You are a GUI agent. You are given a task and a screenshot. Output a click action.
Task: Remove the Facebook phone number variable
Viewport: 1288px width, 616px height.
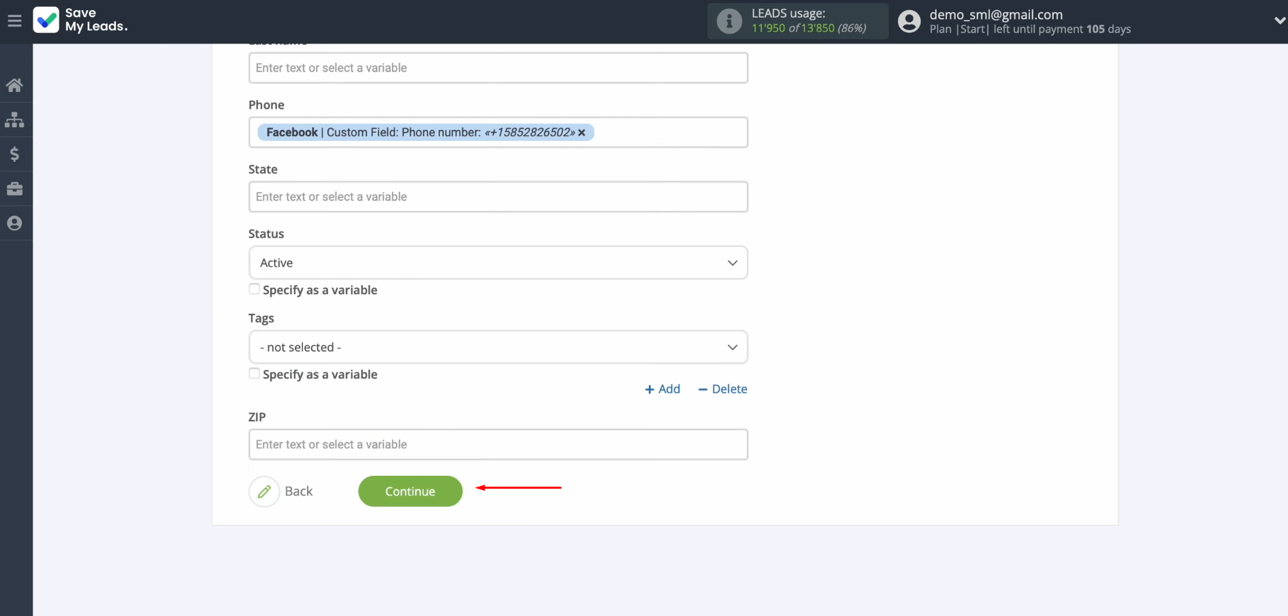tap(582, 133)
